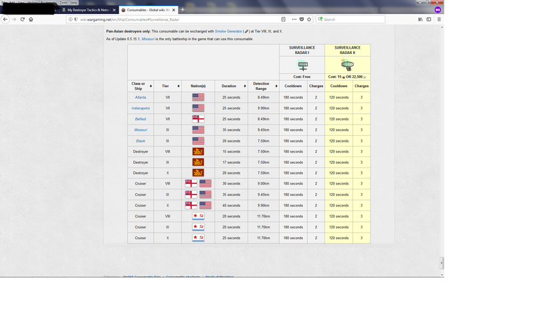Follow the Belfast ship link

(141, 119)
